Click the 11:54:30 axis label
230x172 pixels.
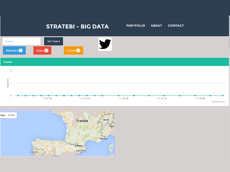pos(124,99)
